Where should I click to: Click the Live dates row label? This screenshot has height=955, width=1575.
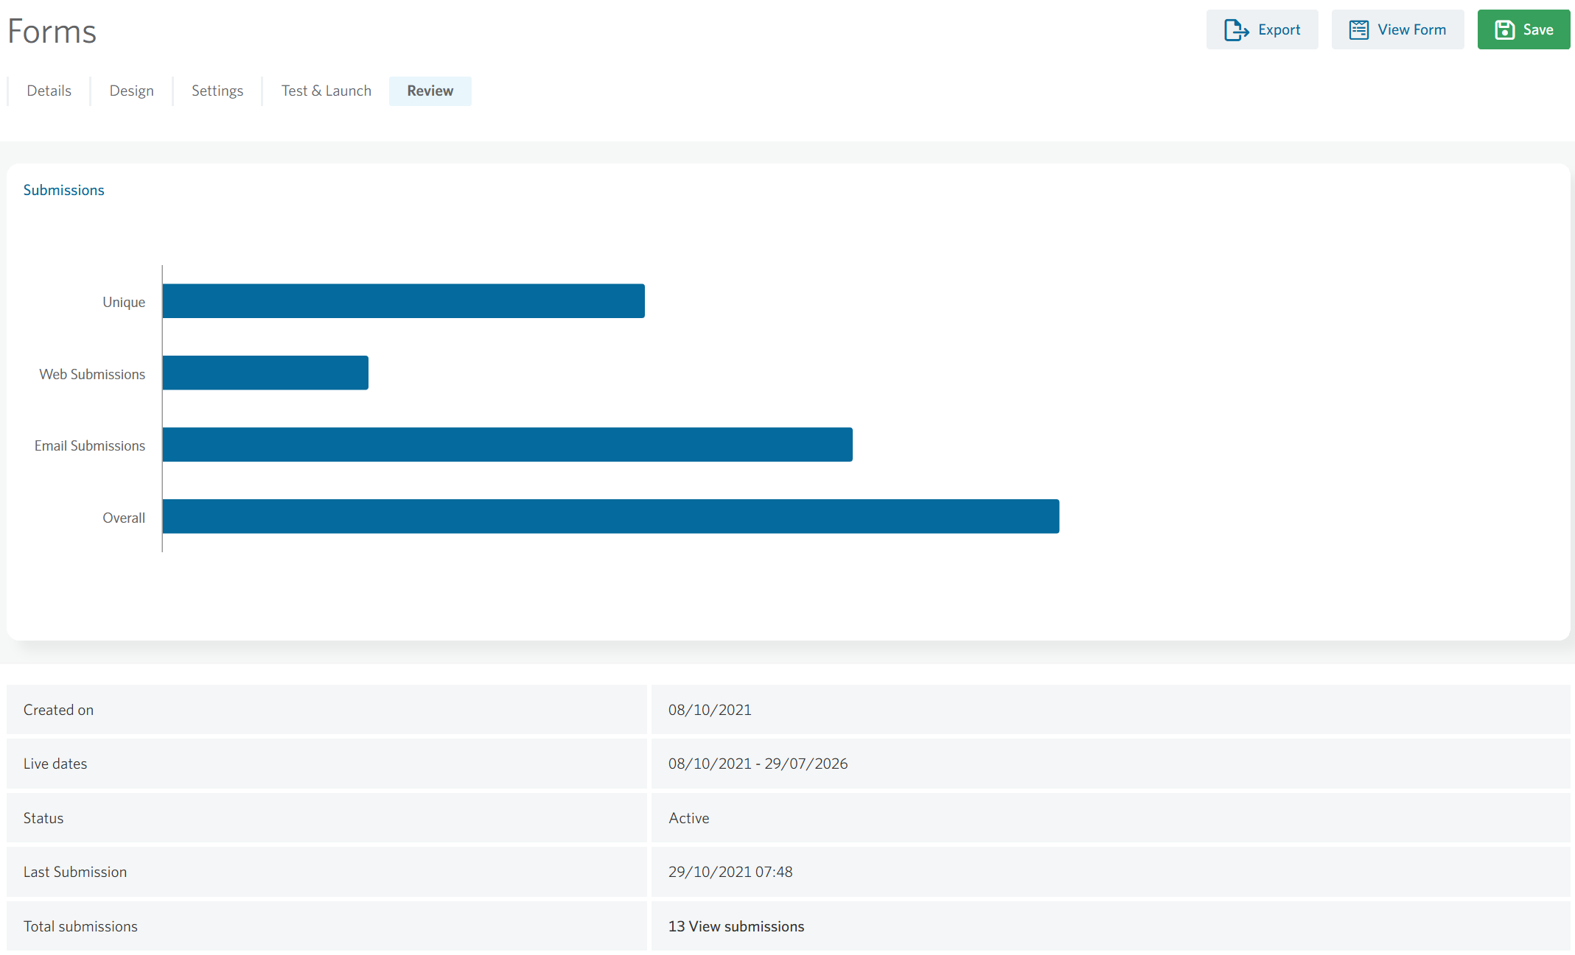(x=55, y=764)
